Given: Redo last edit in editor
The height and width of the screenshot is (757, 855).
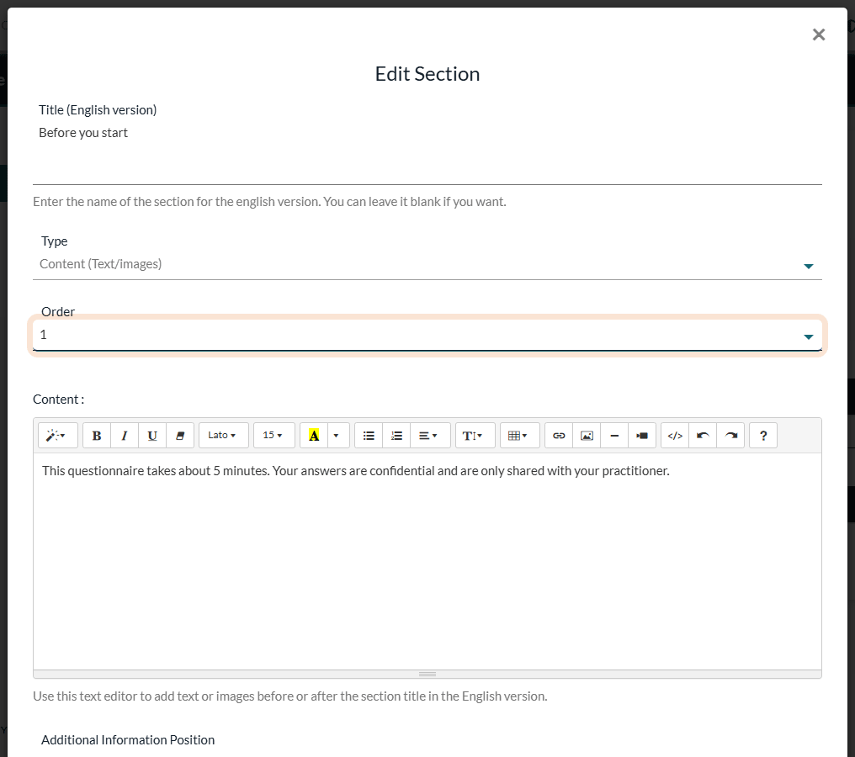Looking at the screenshot, I should [730, 436].
